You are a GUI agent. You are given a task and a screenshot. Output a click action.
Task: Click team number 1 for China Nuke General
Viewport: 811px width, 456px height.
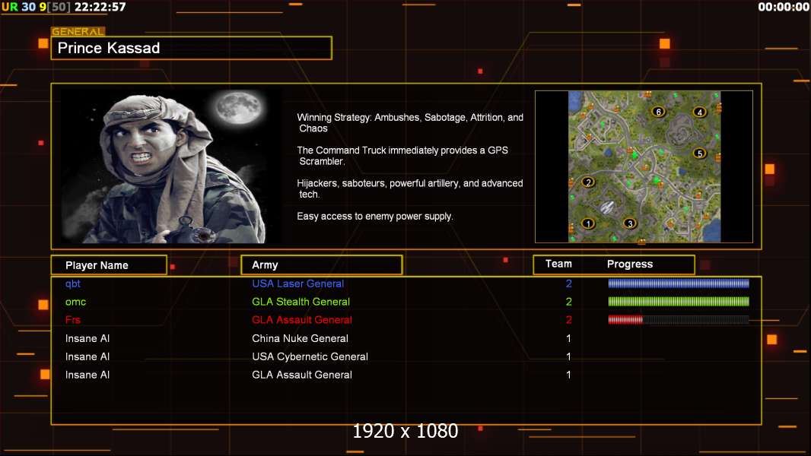coord(569,338)
